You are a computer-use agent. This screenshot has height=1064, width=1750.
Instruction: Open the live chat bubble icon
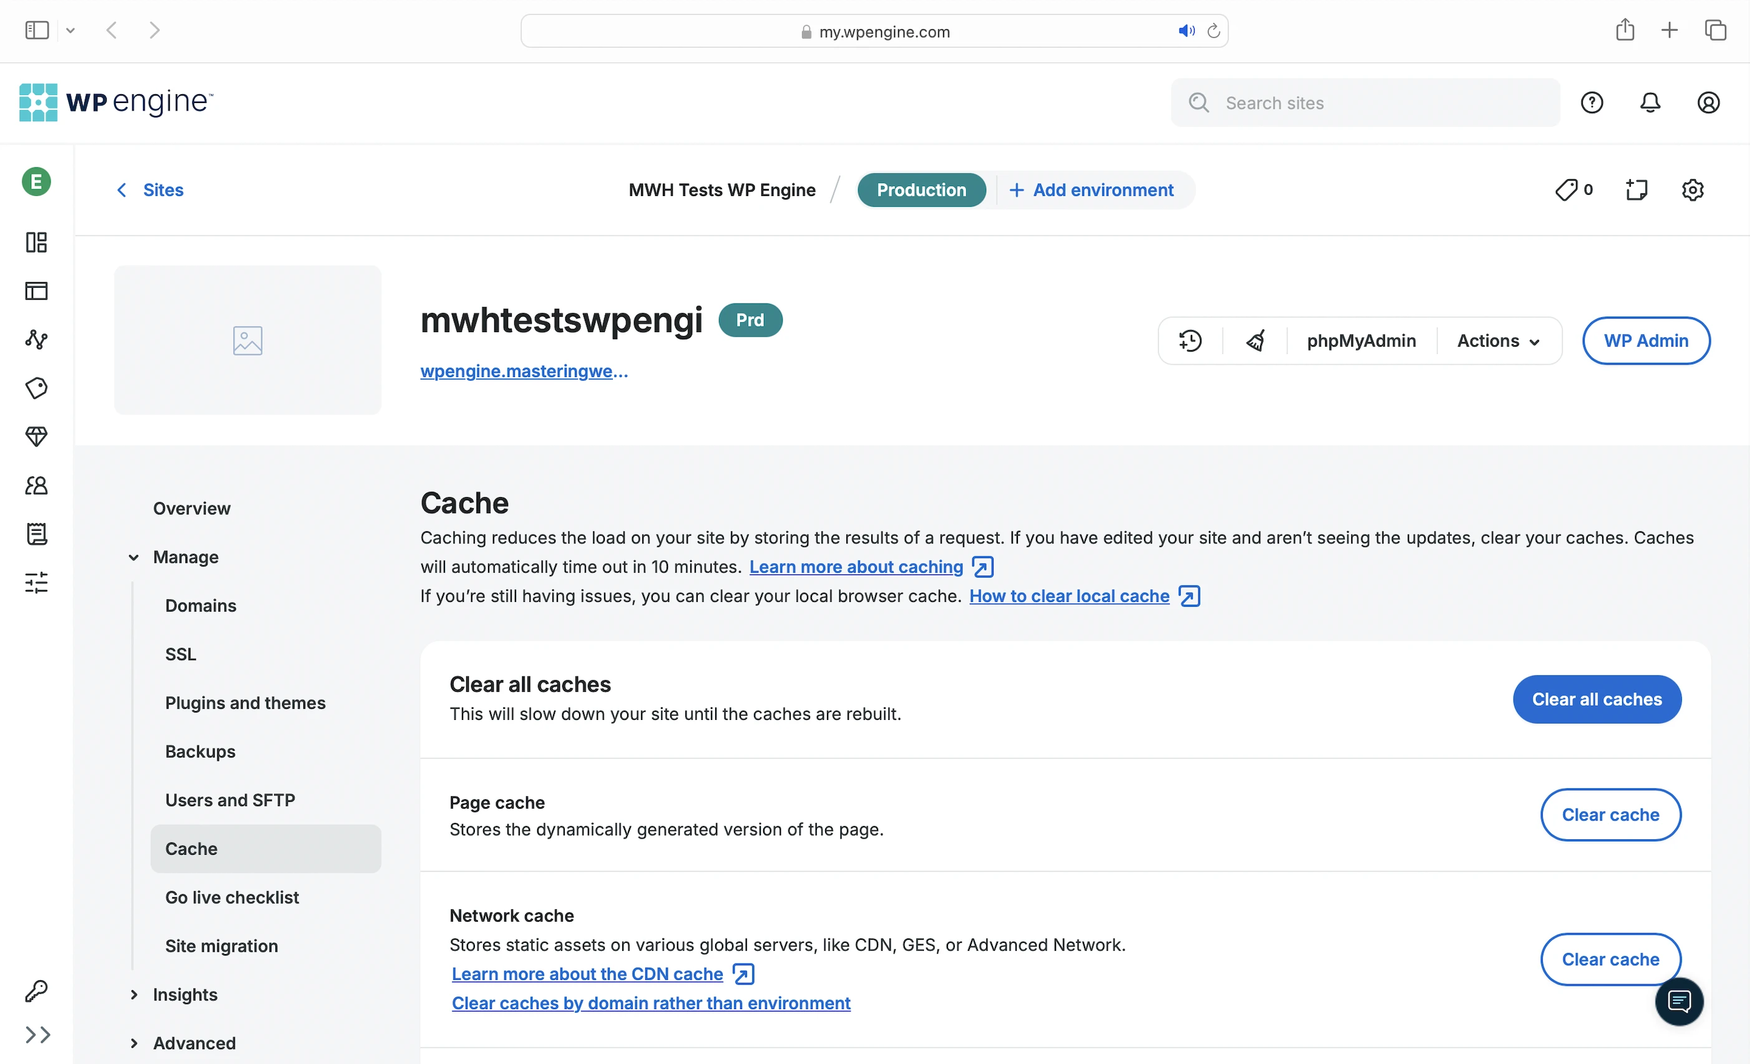pyautogui.click(x=1679, y=1002)
